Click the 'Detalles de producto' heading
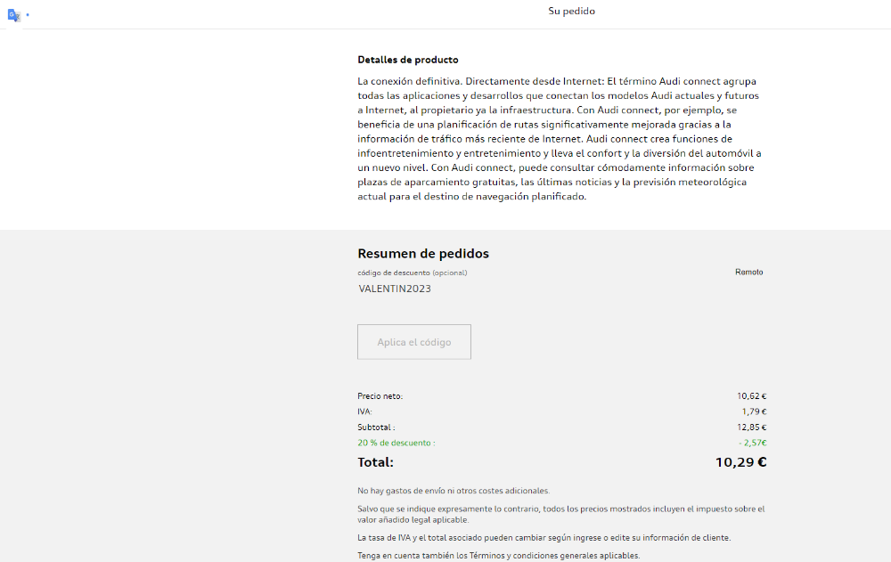This screenshot has height=562, width=891. [408, 60]
